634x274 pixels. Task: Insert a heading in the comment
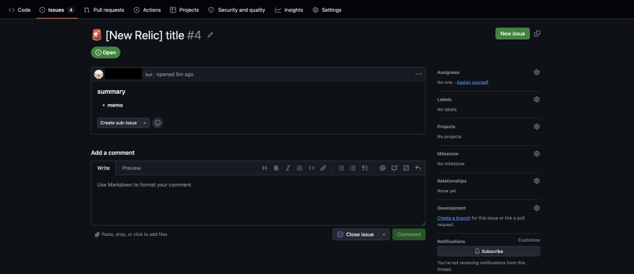(x=264, y=168)
